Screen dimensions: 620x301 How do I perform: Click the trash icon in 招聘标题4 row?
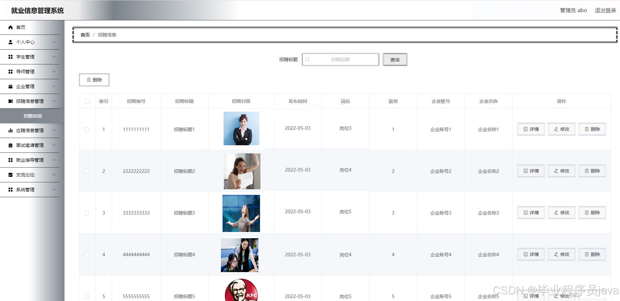[587, 254]
